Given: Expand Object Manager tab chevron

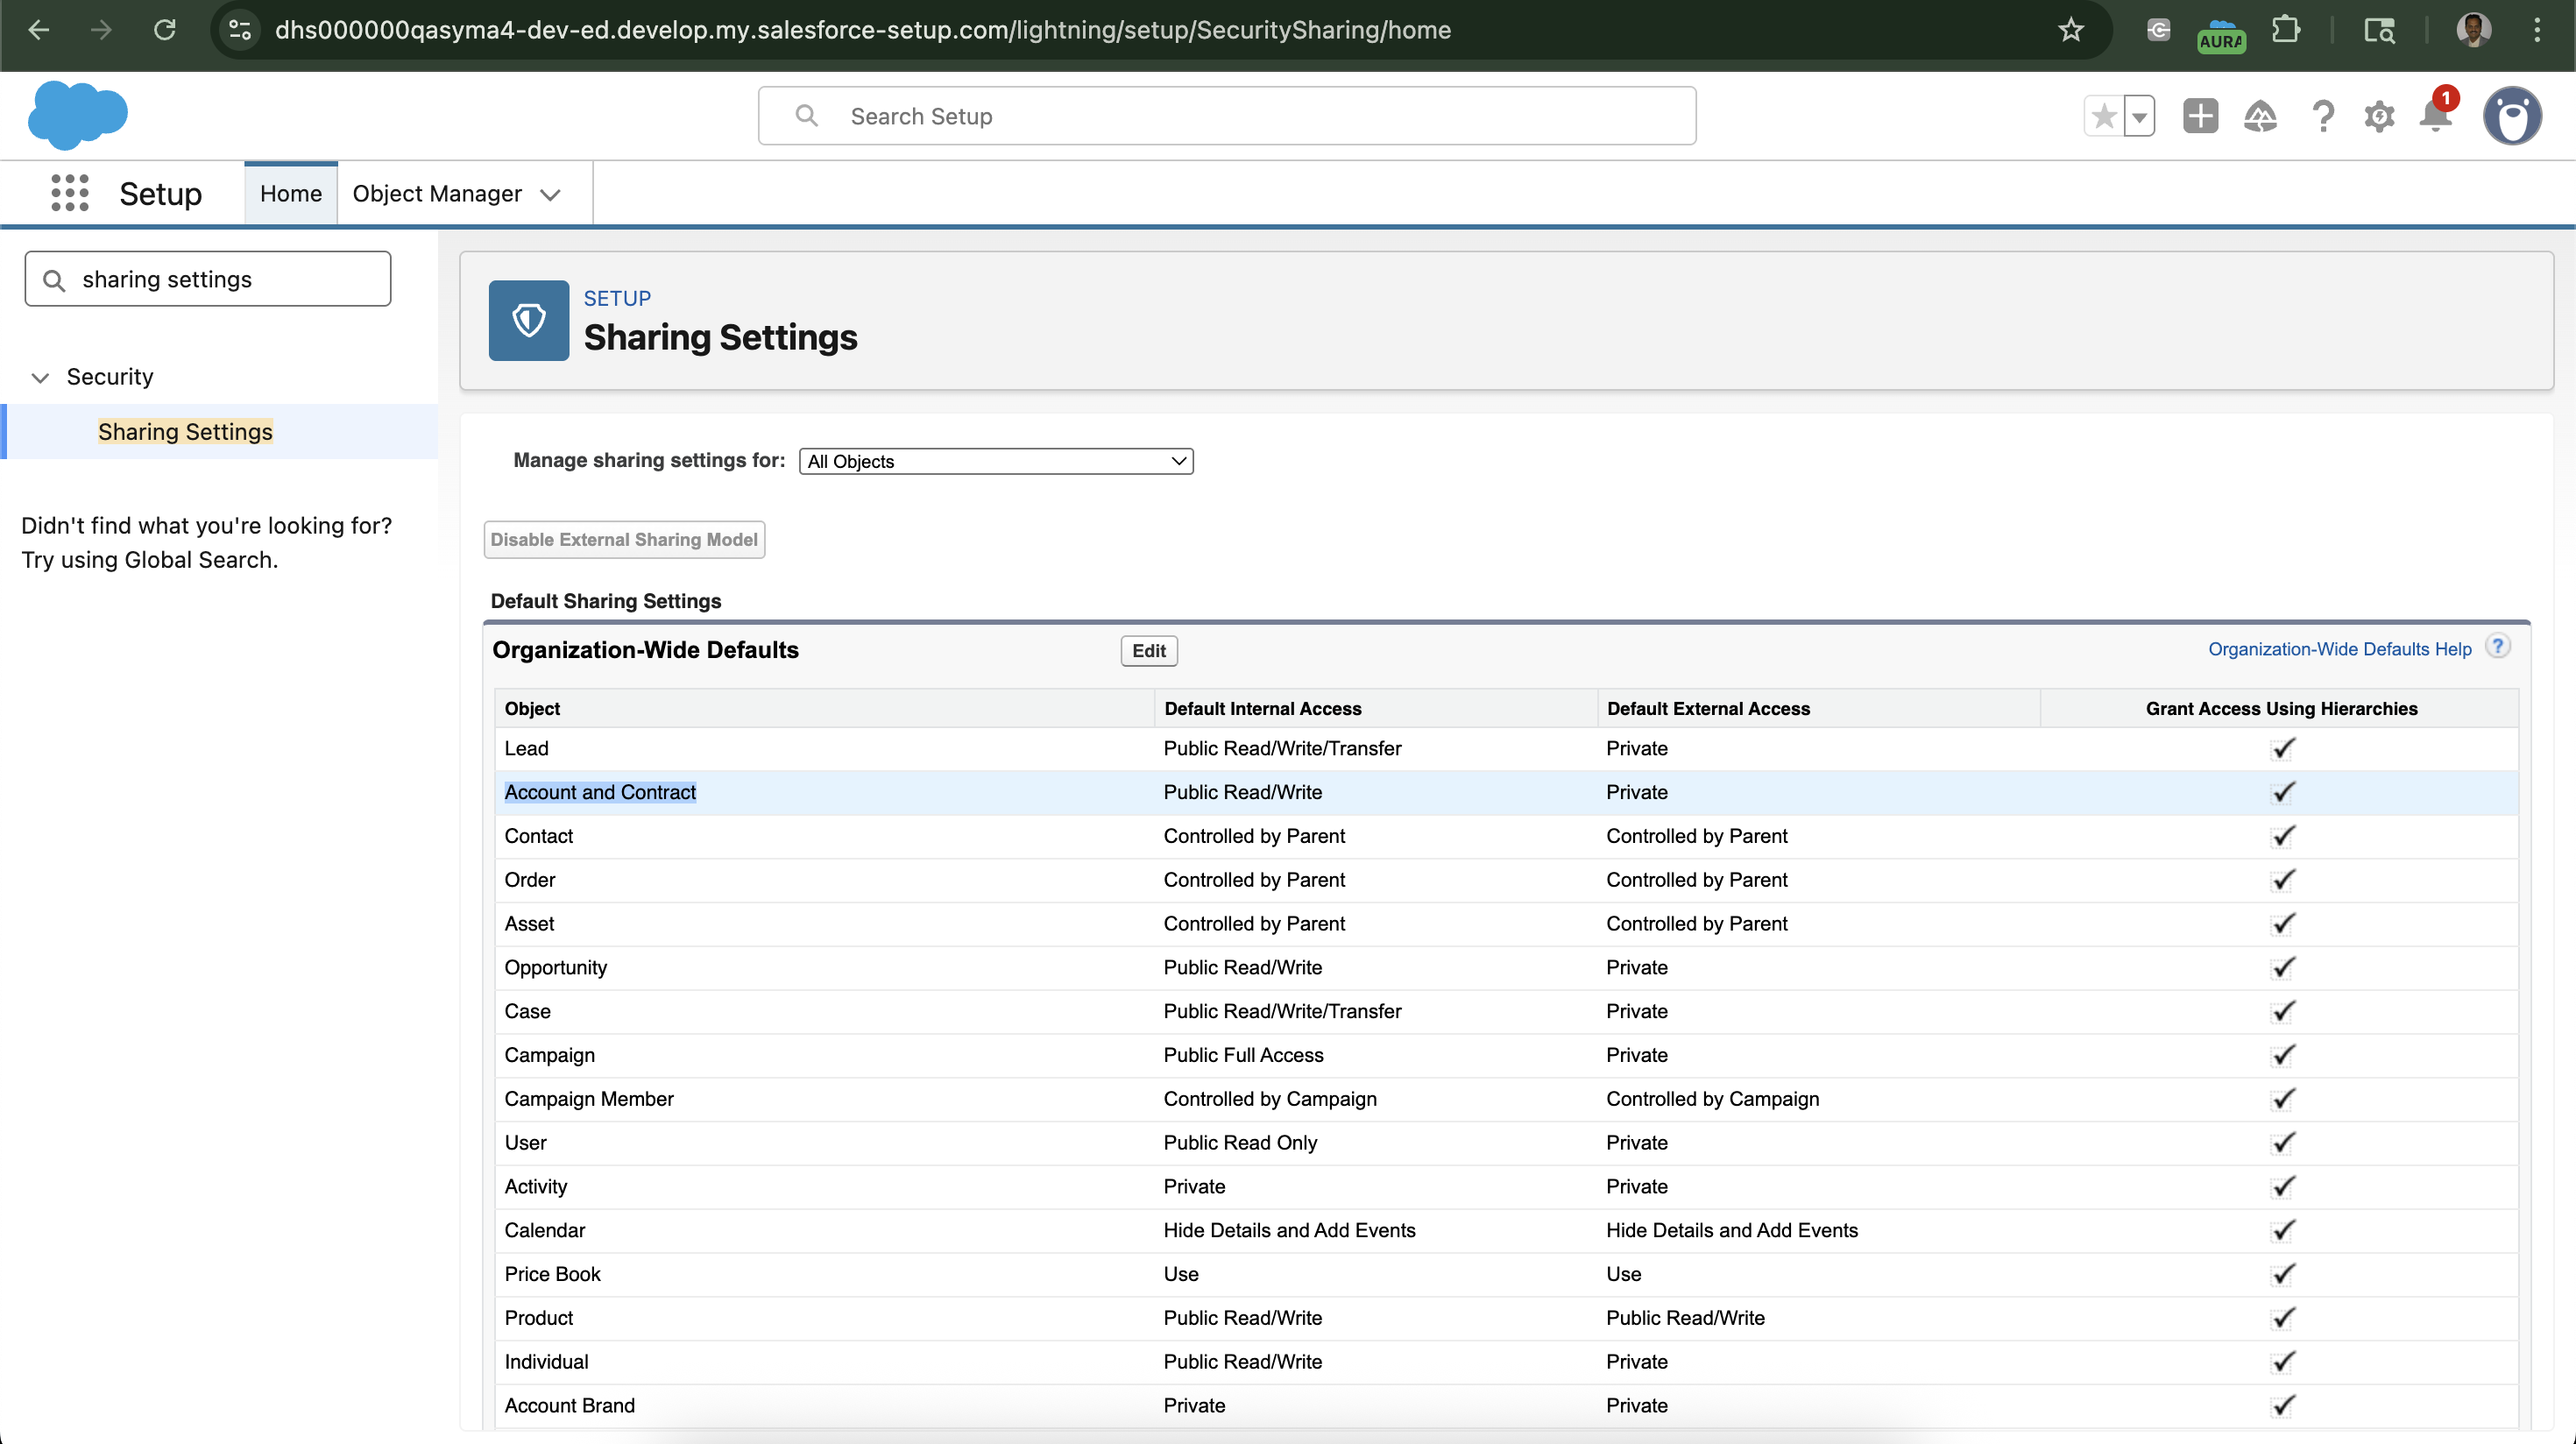Looking at the screenshot, I should [550, 194].
